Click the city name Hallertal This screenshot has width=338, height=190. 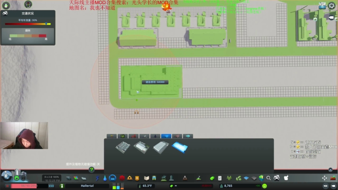coord(87,186)
